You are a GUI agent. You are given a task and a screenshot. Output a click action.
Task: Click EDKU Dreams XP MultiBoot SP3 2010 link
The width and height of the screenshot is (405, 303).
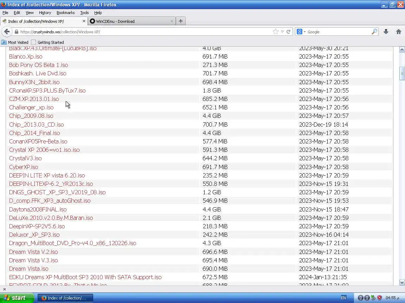85,277
